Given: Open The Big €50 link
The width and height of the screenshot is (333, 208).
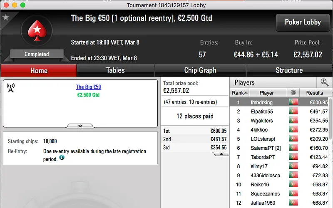Looking at the screenshot, I should (89, 87).
